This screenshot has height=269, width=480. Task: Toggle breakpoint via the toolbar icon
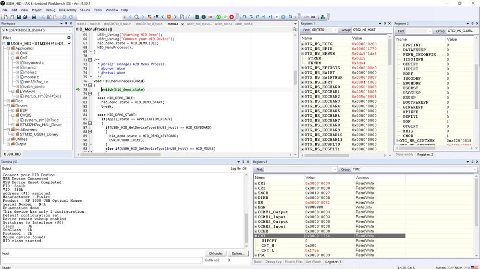210,17
